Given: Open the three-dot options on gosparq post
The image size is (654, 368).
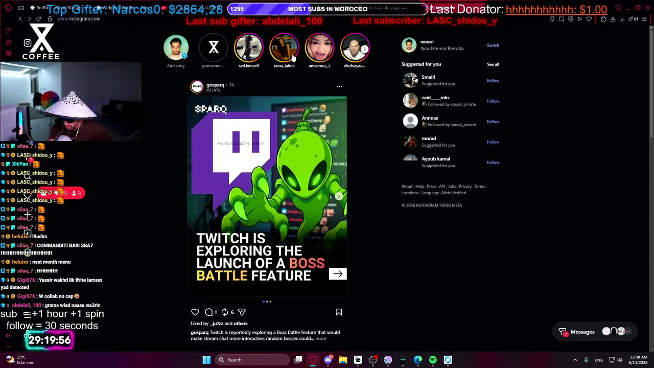Looking at the screenshot, I should pos(339,86).
